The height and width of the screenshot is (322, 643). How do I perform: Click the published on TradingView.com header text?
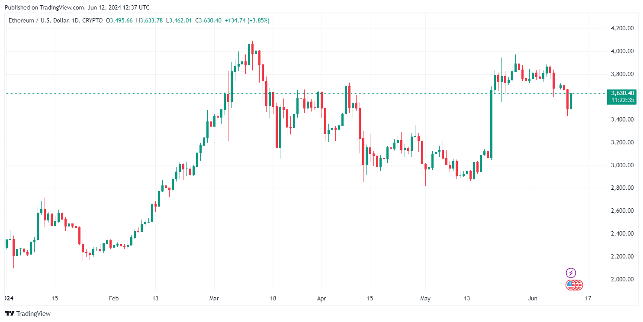76,7
